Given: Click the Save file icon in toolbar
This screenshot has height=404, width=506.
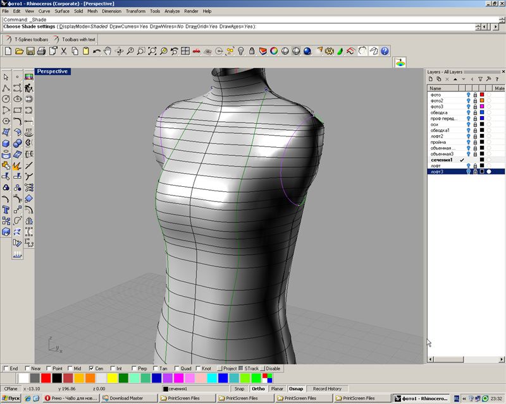Looking at the screenshot, I should click(x=31, y=50).
